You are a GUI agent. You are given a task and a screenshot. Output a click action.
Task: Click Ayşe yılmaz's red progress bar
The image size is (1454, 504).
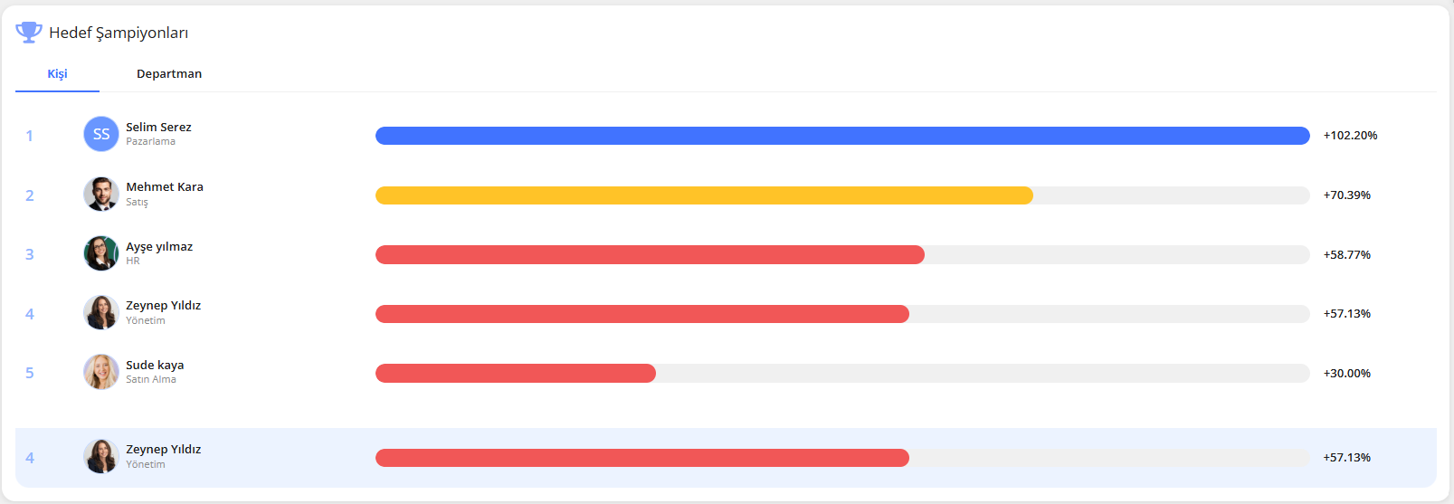click(650, 255)
